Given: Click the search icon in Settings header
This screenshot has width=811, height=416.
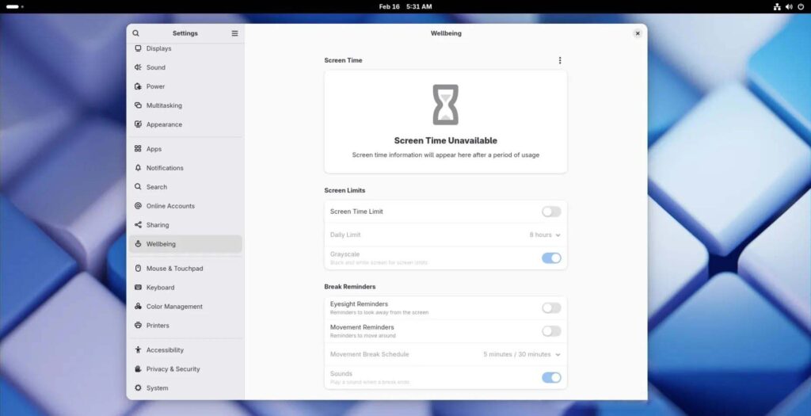Looking at the screenshot, I should coord(135,33).
